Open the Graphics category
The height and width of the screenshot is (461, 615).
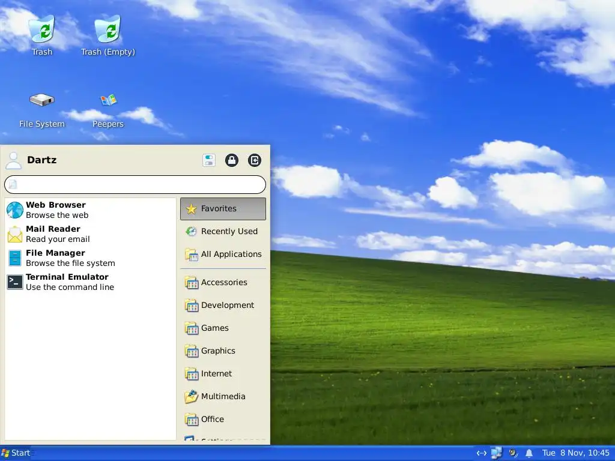click(223, 351)
